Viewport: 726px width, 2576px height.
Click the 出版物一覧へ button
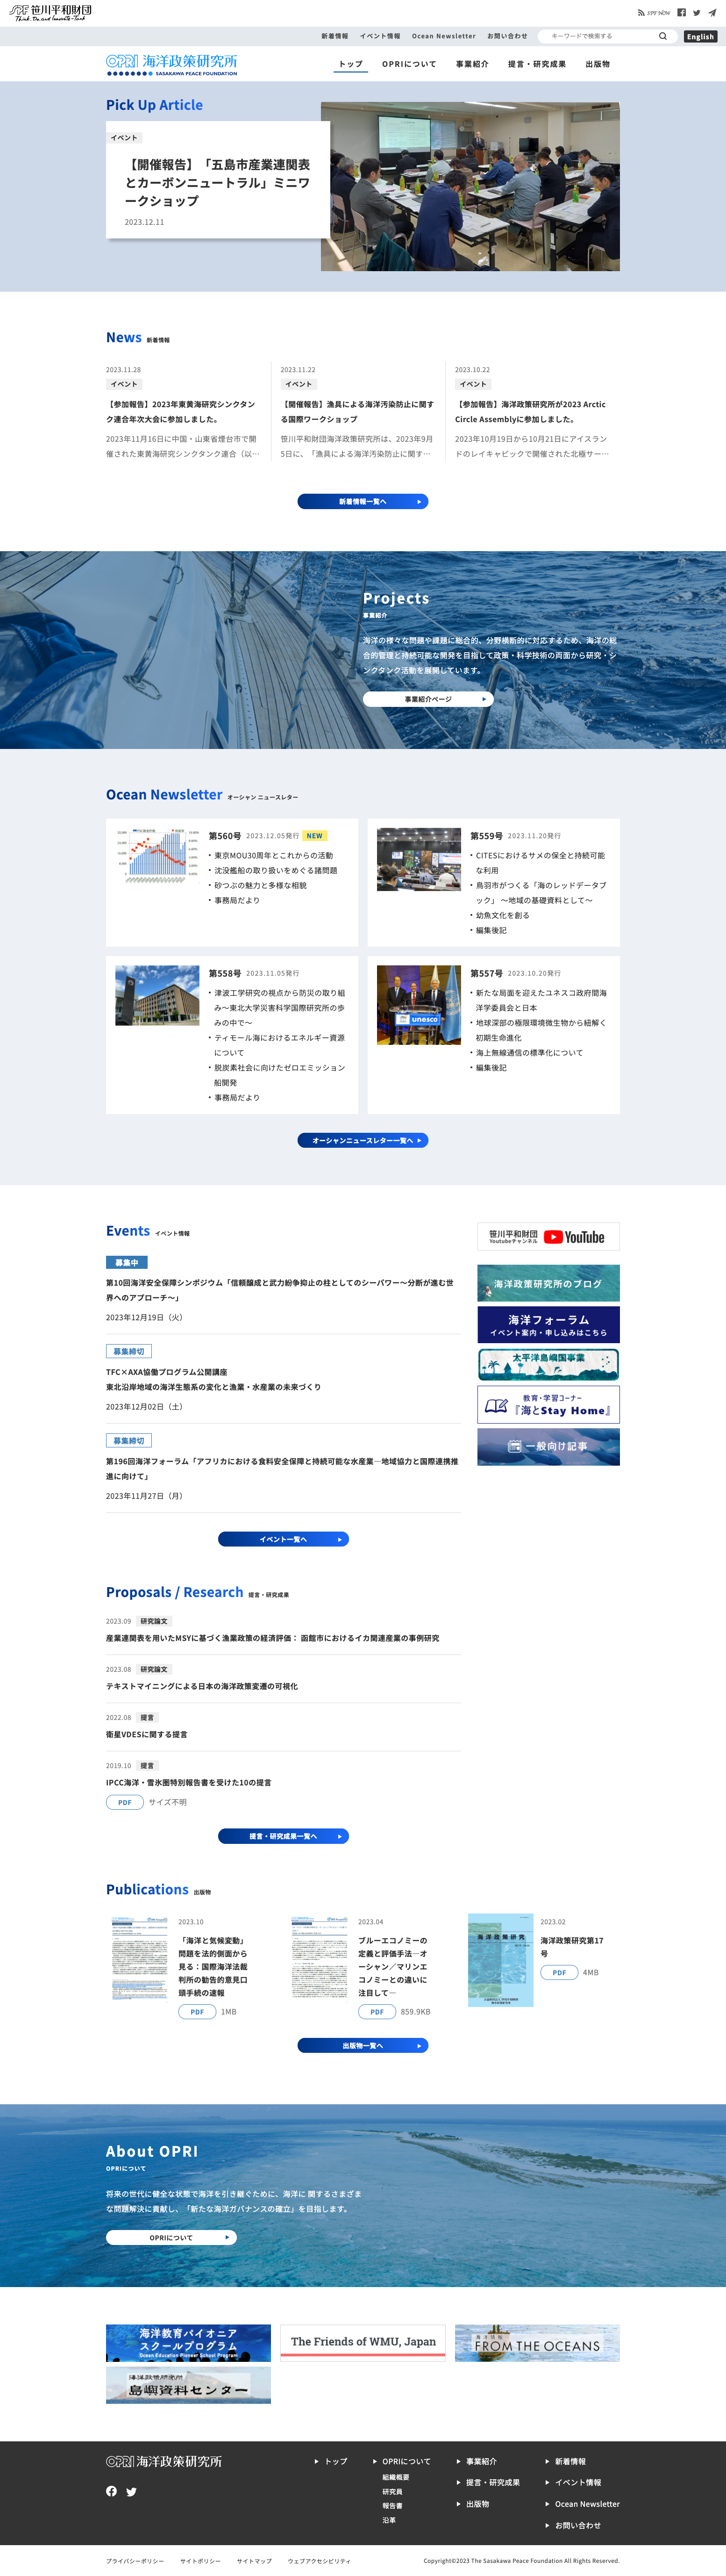[x=363, y=2045]
